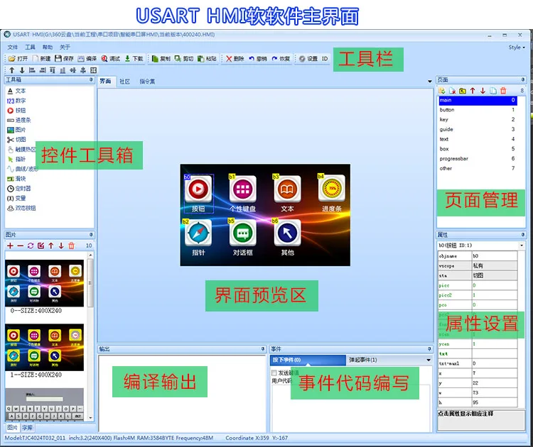
Task: Open the Style dropdown at top right
Action: [516, 47]
